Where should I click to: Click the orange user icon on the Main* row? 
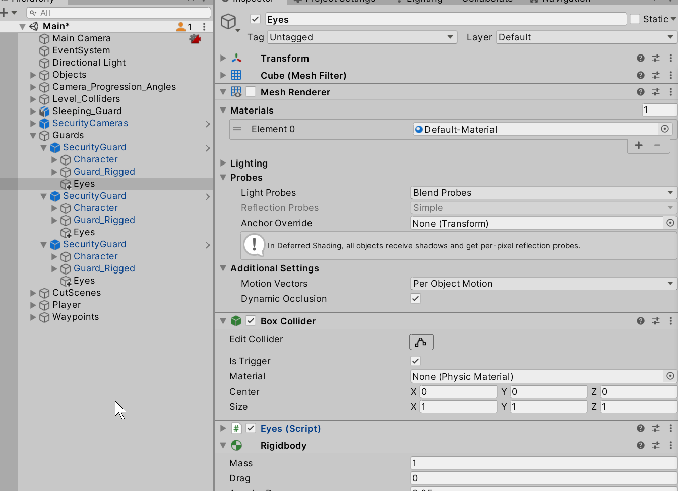coord(180,26)
